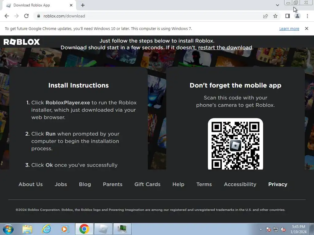Show hidden system tray icons
The image size is (314, 235).
coord(261,229)
